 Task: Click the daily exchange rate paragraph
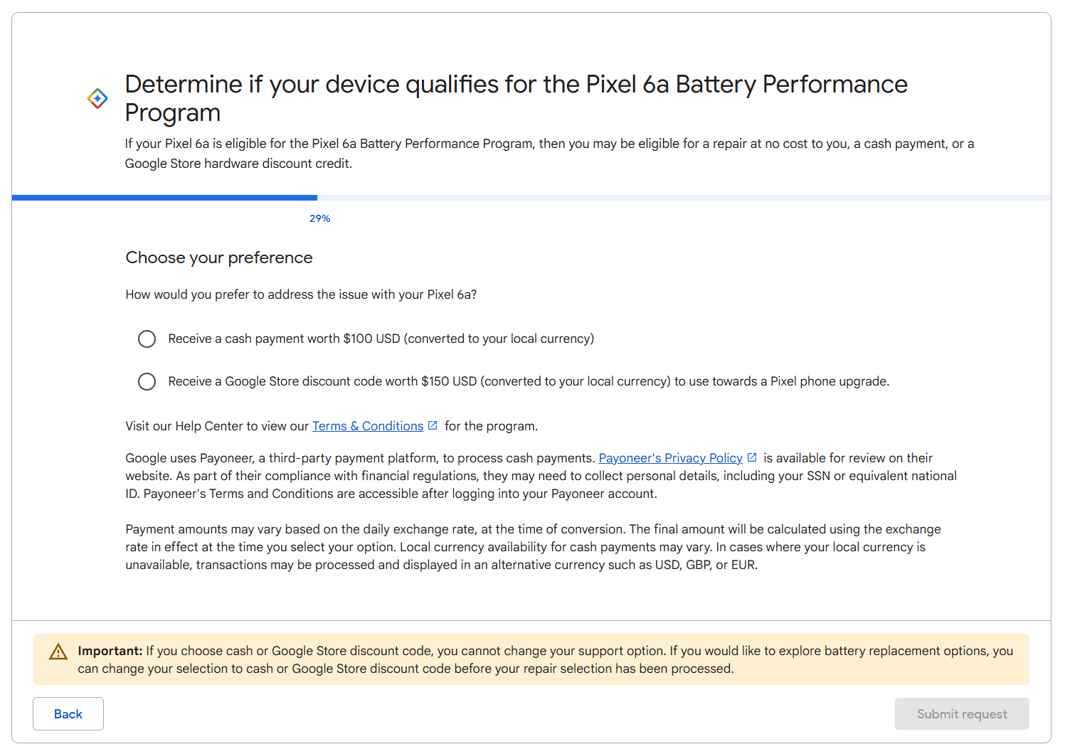pyautogui.click(x=533, y=547)
